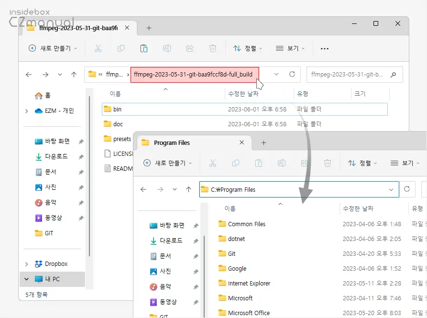Click Copy icon in ffmpeg window toolbar
The image size is (427, 318).
point(120,48)
